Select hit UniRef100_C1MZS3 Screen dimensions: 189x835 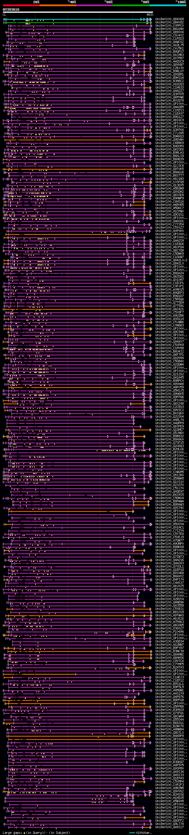(170, 110)
